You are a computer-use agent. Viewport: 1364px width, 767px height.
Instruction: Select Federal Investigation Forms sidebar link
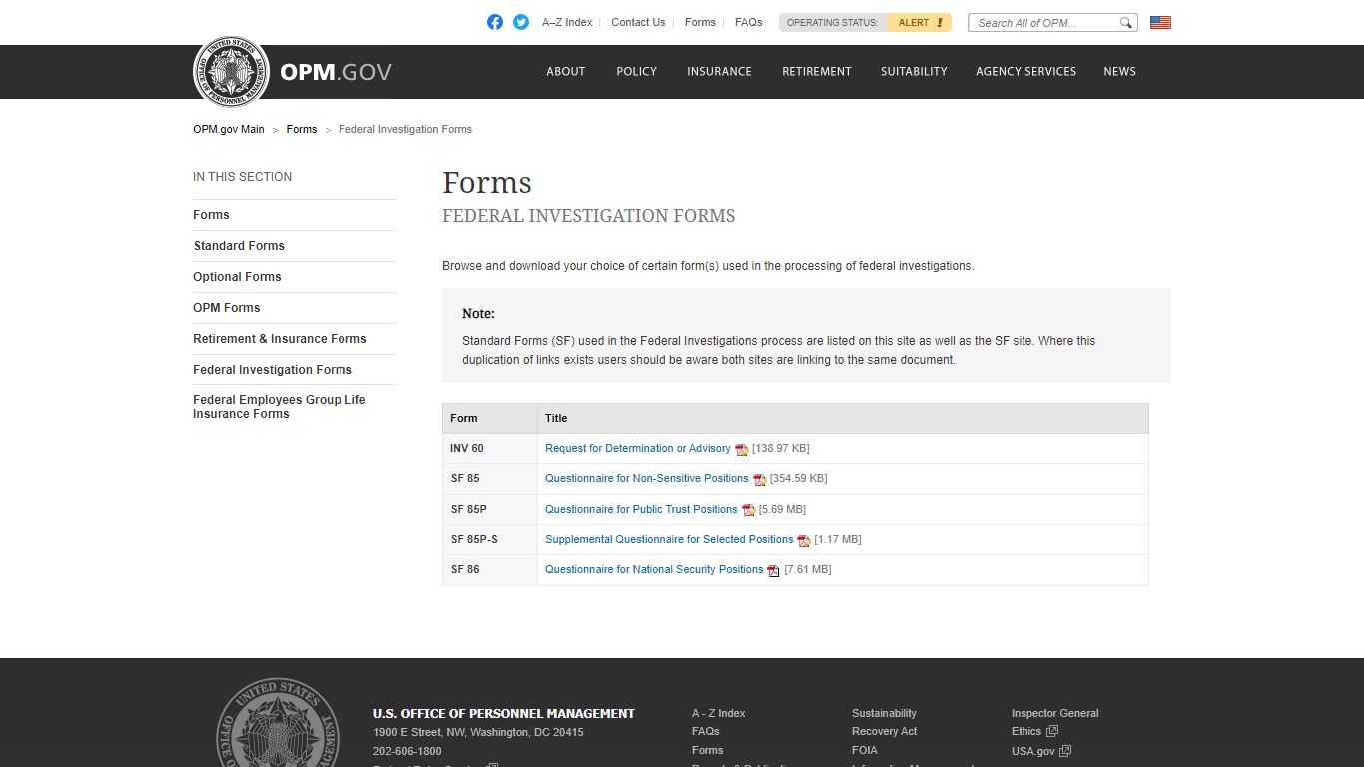pos(273,370)
